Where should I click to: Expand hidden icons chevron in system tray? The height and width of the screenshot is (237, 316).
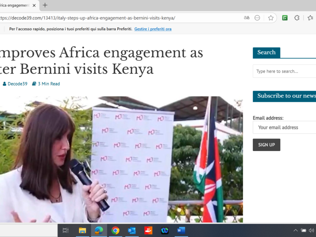coord(295,230)
